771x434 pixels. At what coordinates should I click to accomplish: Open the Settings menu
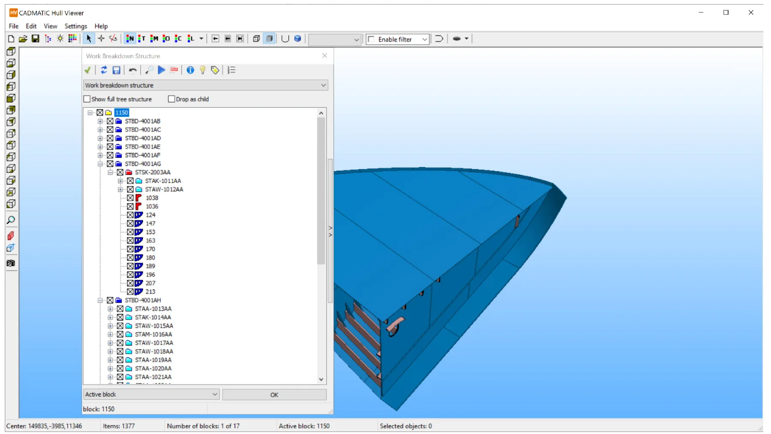click(x=75, y=26)
